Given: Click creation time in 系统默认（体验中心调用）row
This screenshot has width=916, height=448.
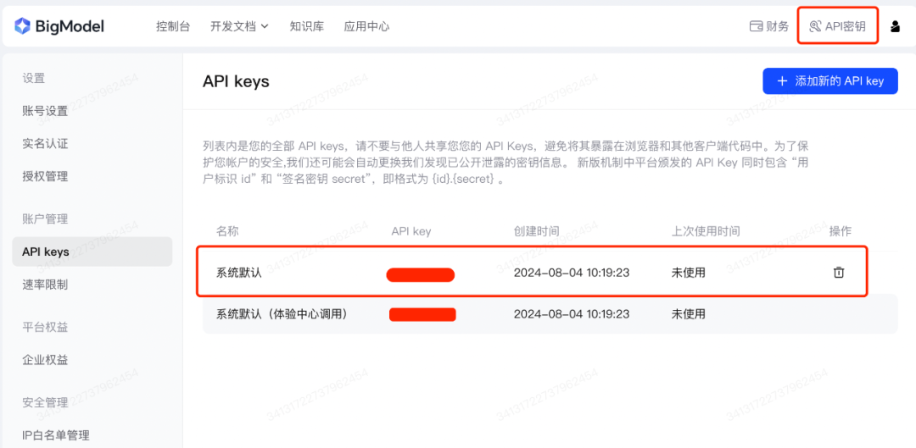Looking at the screenshot, I should click(572, 314).
